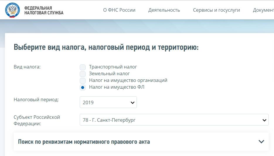Screen dimensions: 274x156
Task: Click the chevron arrow in the 2019 dropdown
Action: pos(132,103)
